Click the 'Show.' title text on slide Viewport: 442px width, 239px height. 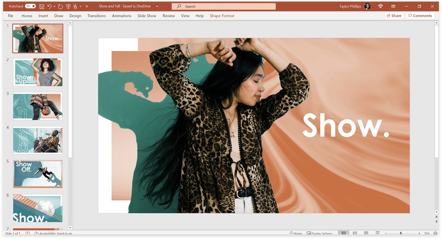tap(345, 125)
